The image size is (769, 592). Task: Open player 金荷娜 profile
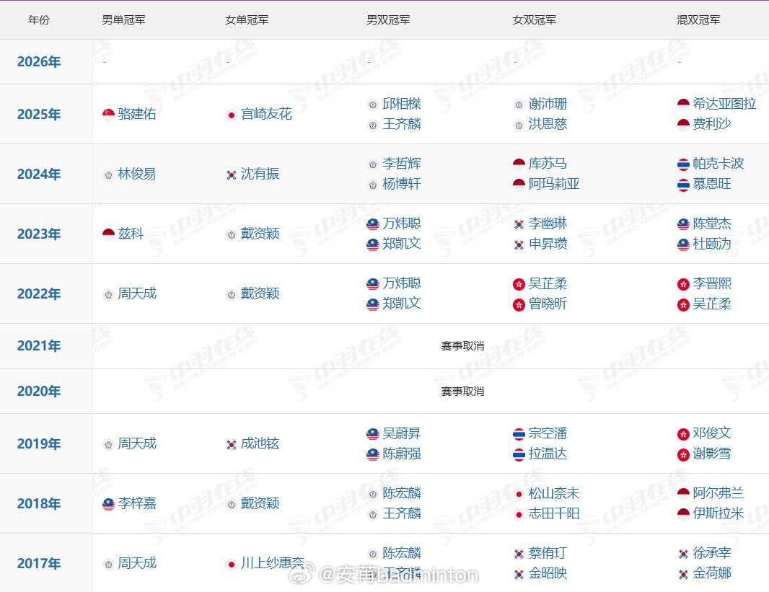point(711,573)
